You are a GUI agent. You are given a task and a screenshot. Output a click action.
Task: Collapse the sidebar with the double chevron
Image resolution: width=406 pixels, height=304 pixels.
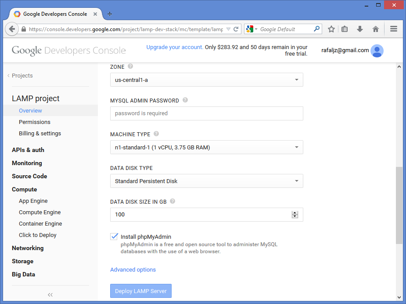[50, 295]
